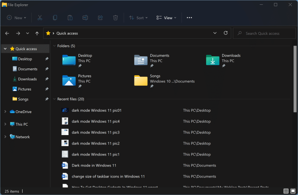The height and width of the screenshot is (195, 298).
Task: Open Downloads in navigation pane
Action: (x=27, y=79)
